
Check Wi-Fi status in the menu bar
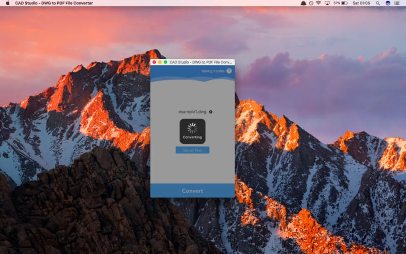pyautogui.click(x=318, y=4)
